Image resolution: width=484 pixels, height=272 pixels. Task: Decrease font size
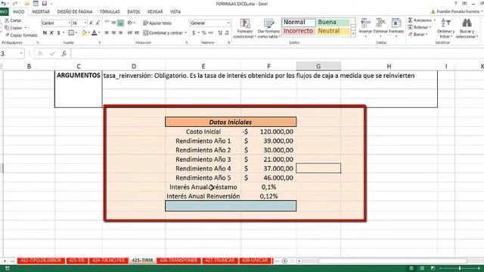(x=98, y=23)
